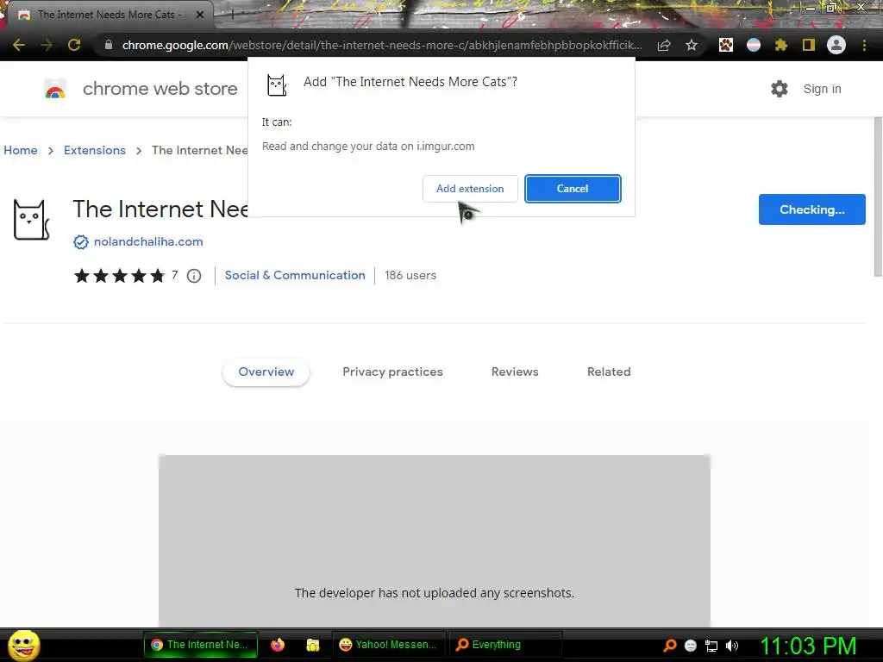Click the striped round extension icon
883x662 pixels.
pyautogui.click(x=754, y=45)
